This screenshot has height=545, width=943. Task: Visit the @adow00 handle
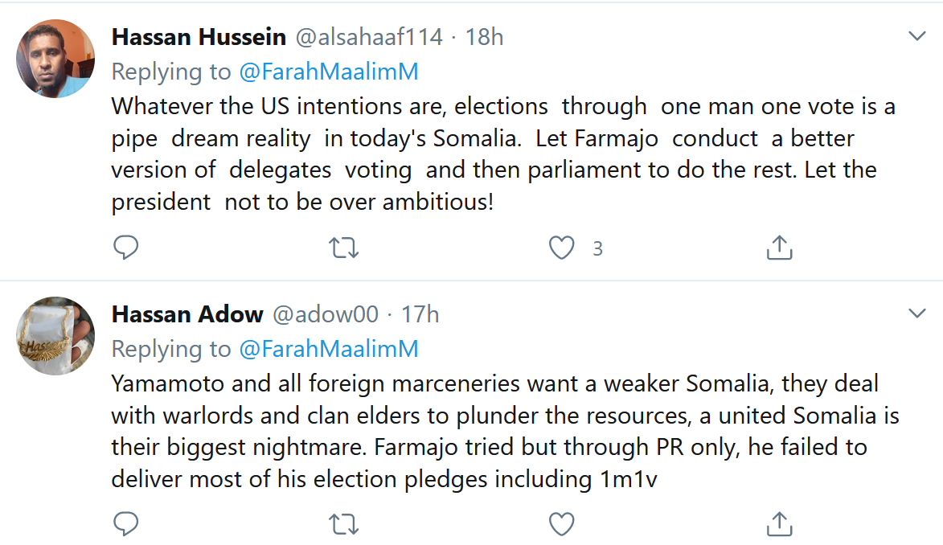[x=326, y=313]
